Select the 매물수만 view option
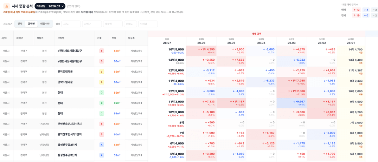 click(45, 24)
